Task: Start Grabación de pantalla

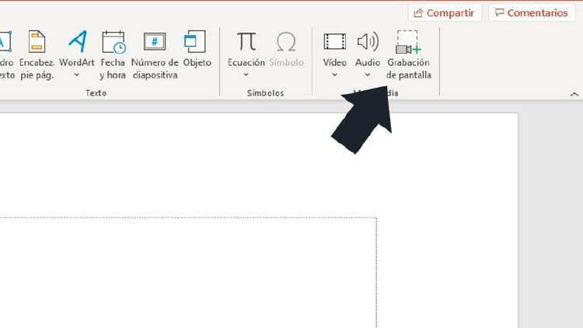Action: pyautogui.click(x=409, y=54)
